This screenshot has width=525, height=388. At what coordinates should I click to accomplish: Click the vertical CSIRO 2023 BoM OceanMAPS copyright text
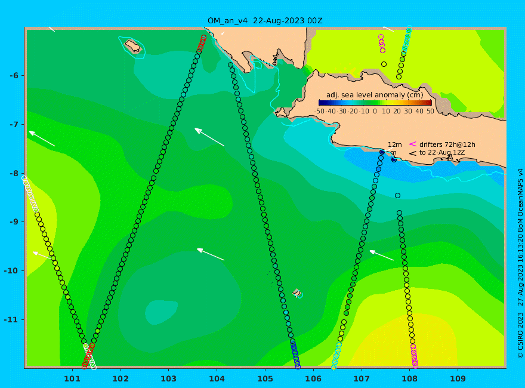tap(520, 263)
